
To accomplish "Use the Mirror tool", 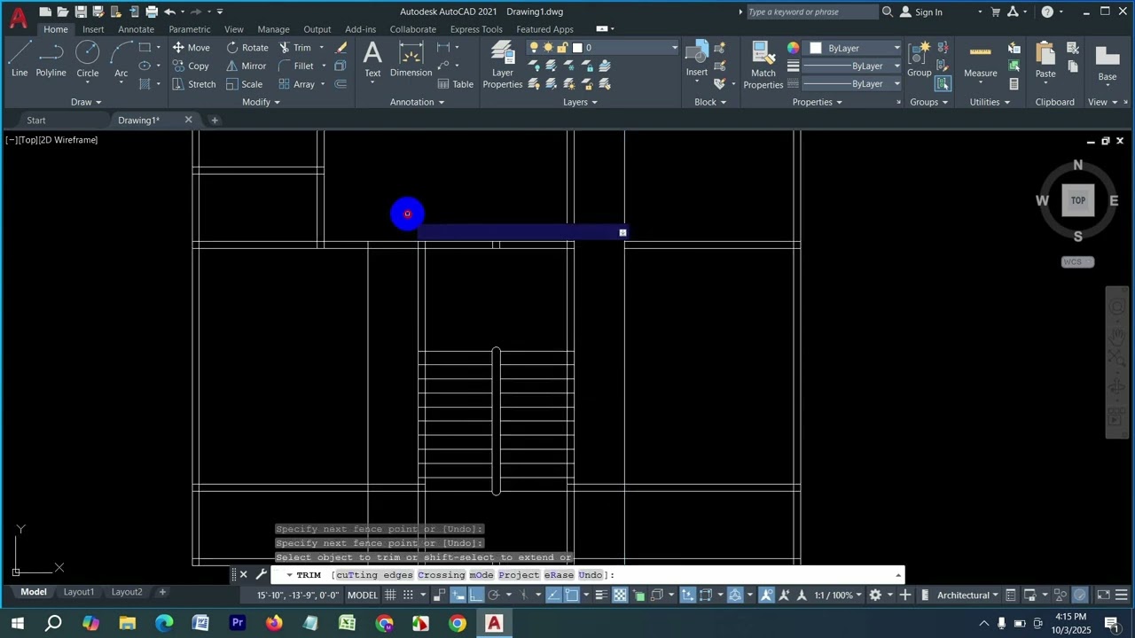I will (246, 66).
